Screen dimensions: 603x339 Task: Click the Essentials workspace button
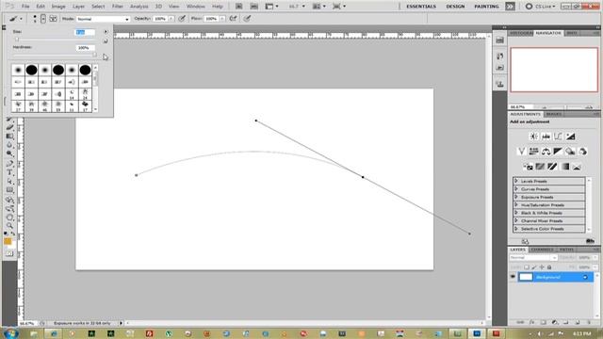pos(421,7)
